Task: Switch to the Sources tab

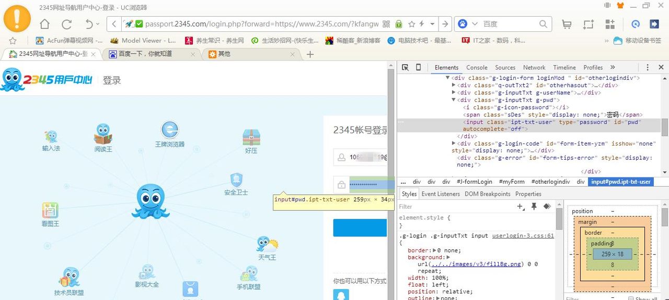Action: [x=505, y=67]
